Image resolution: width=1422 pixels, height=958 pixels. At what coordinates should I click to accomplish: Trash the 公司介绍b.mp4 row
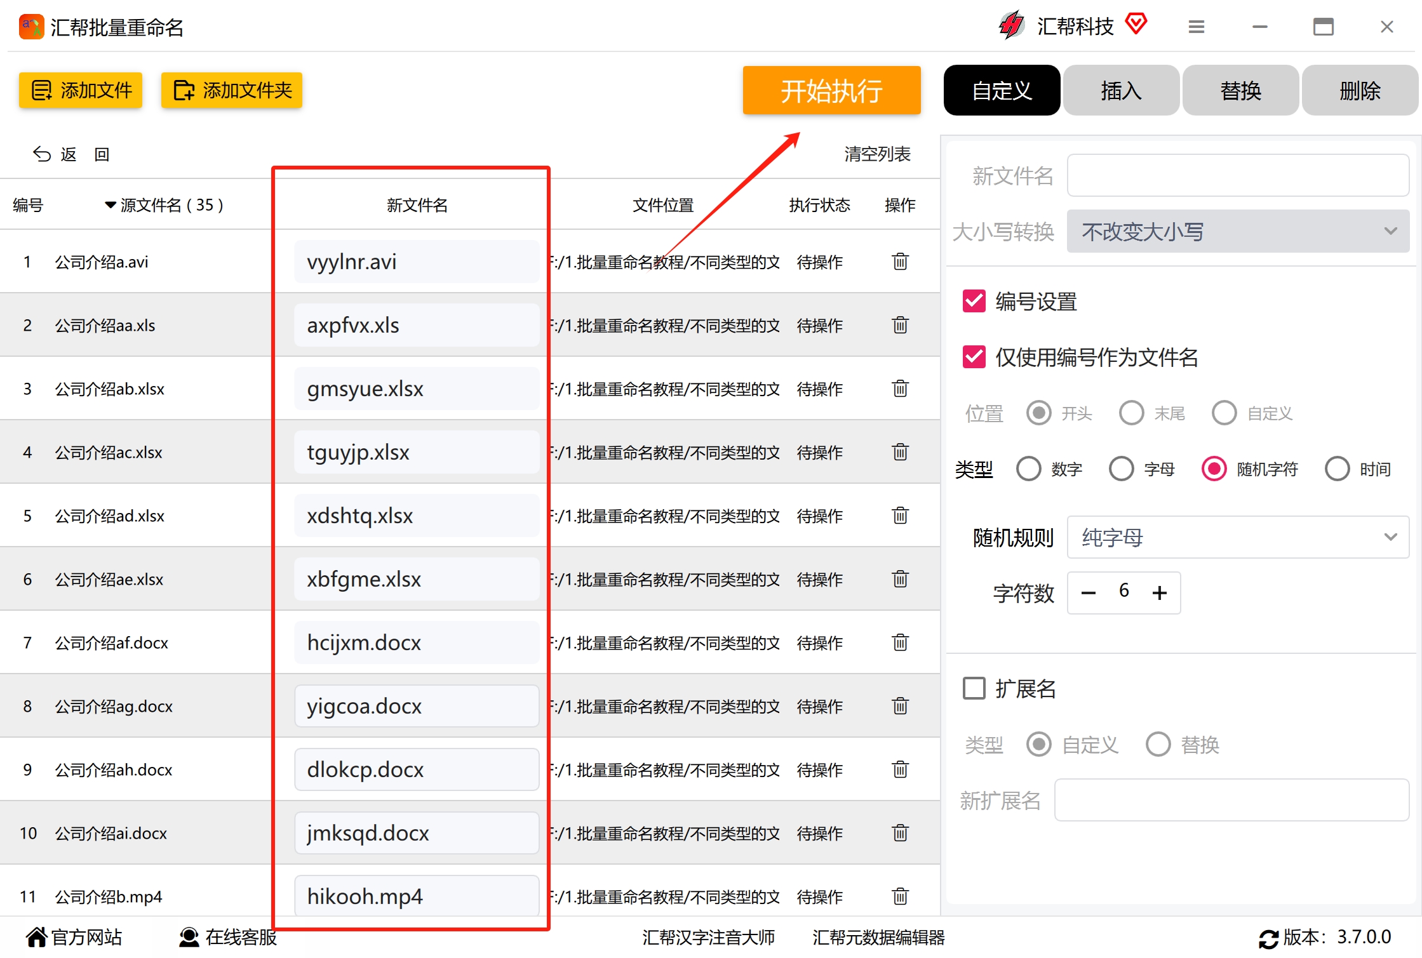pos(900,896)
